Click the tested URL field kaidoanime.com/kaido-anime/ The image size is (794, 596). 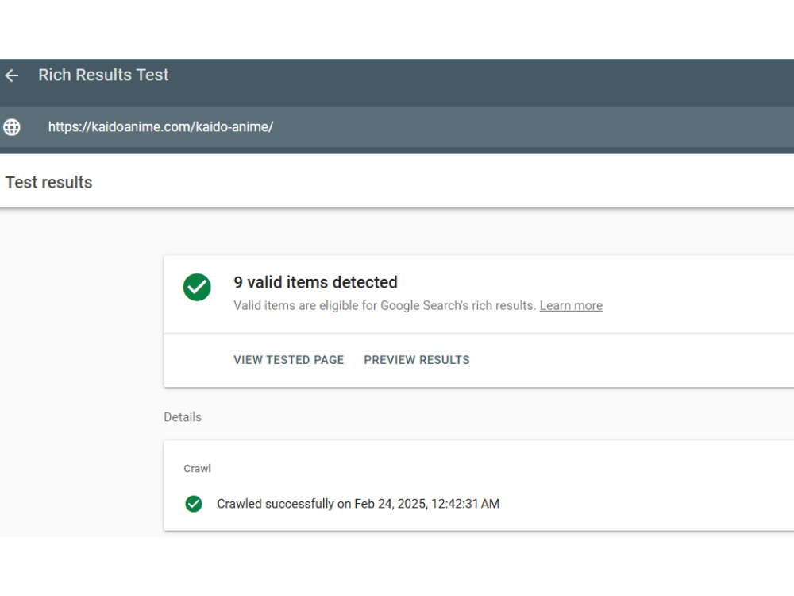160,126
